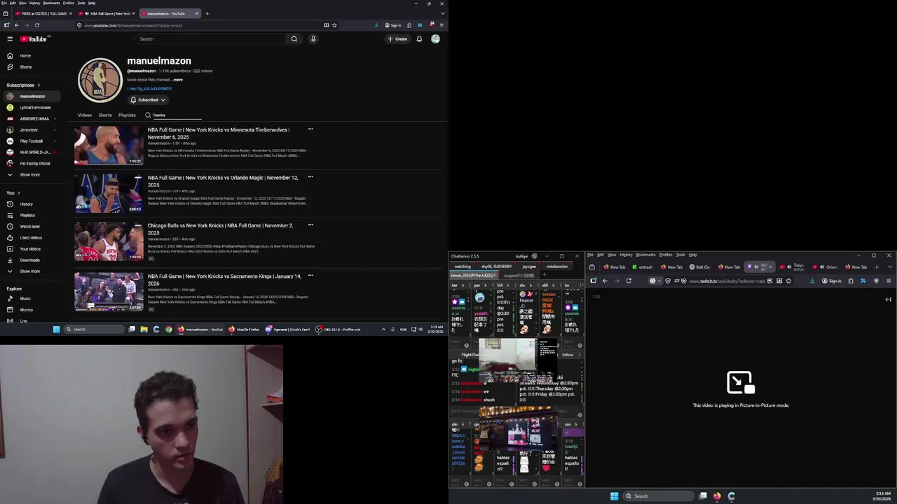Open Subscribed notification dropdown

tap(148, 100)
